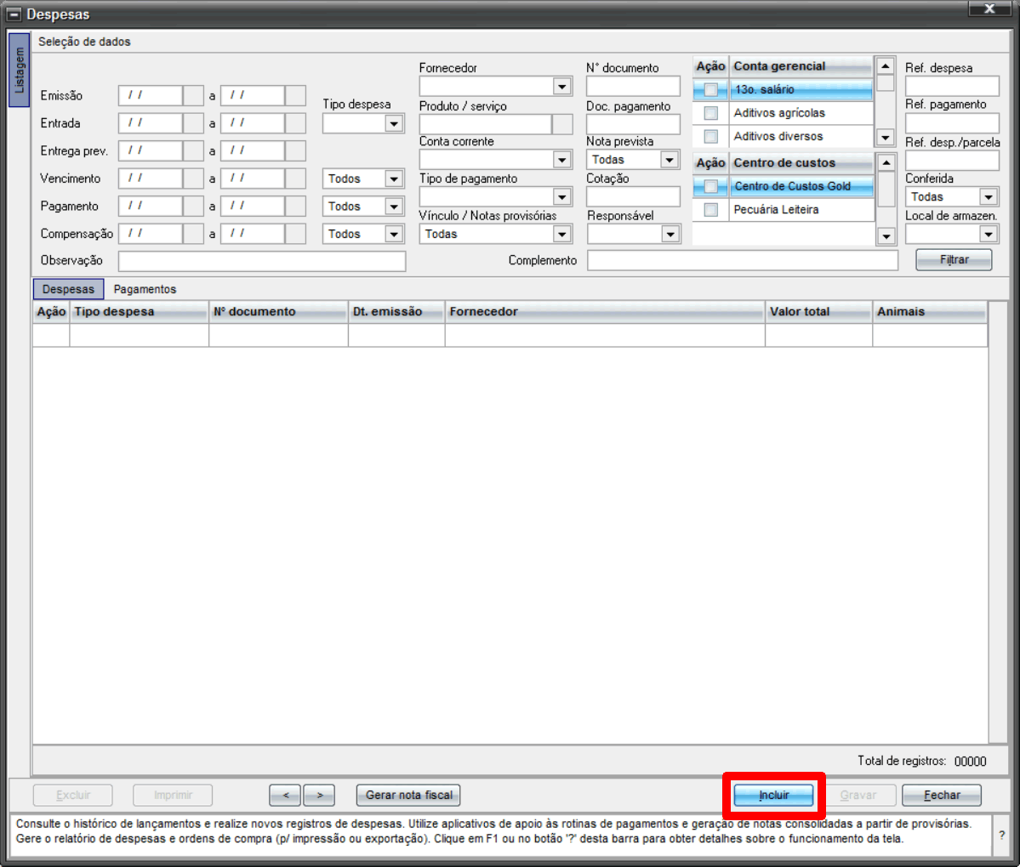
Task: Tick the Aditivos agrícolas checkbox
Action: pyautogui.click(x=711, y=113)
